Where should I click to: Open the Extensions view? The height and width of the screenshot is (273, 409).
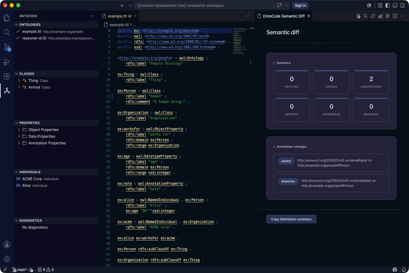pyautogui.click(x=7, y=76)
